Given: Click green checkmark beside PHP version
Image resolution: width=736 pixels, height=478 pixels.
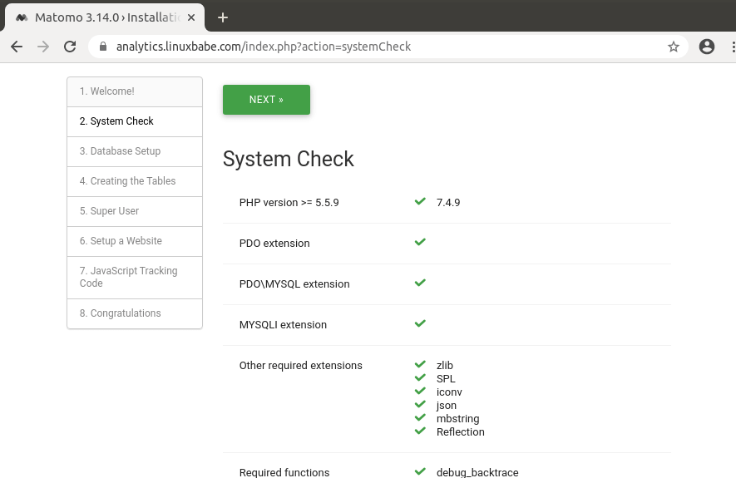Looking at the screenshot, I should 420,201.
